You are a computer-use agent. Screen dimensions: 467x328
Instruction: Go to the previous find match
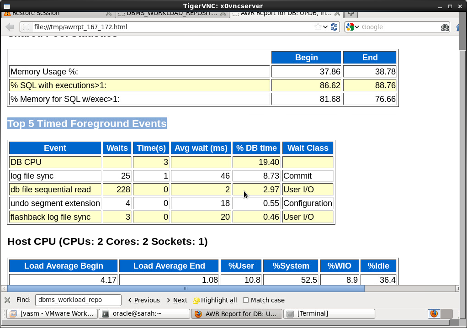click(143, 300)
